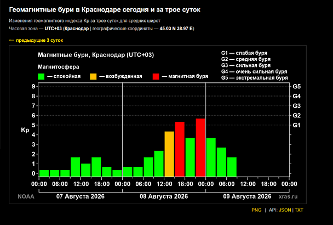Click the NOAA source label
Screen dimensions: 333x225
point(26,196)
